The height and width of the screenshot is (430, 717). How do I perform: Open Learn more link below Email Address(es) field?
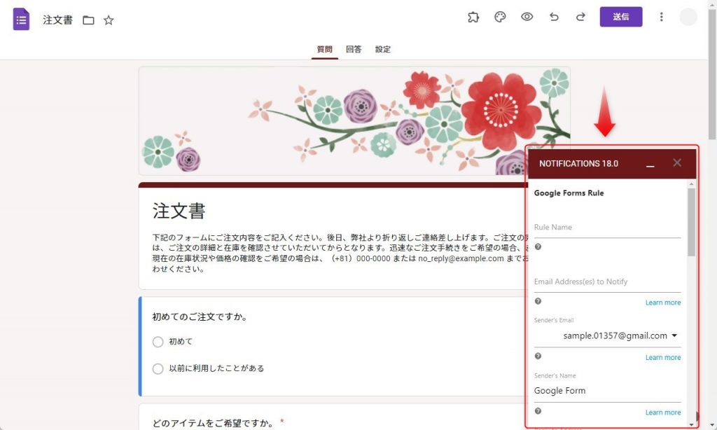coord(663,303)
